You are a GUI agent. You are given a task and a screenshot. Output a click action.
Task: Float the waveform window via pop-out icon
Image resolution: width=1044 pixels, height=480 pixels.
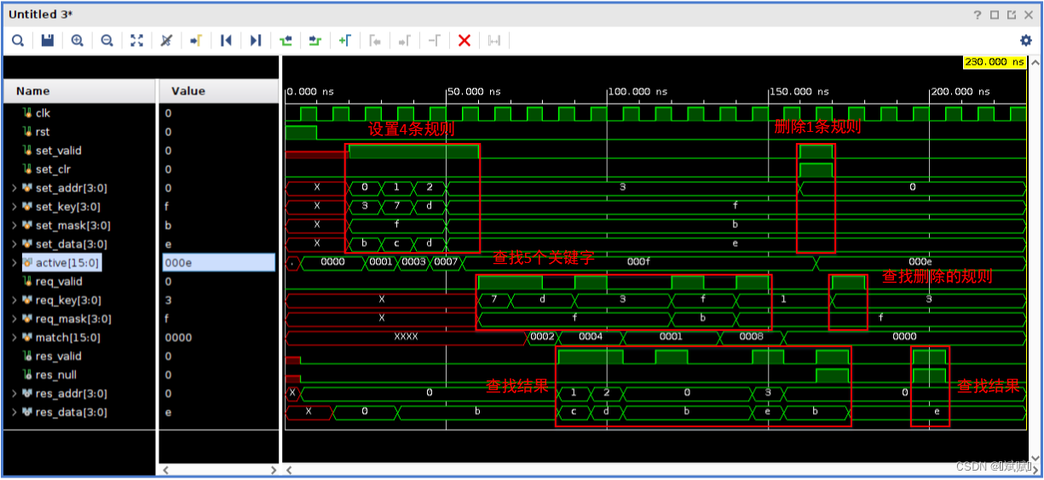pos(1012,14)
